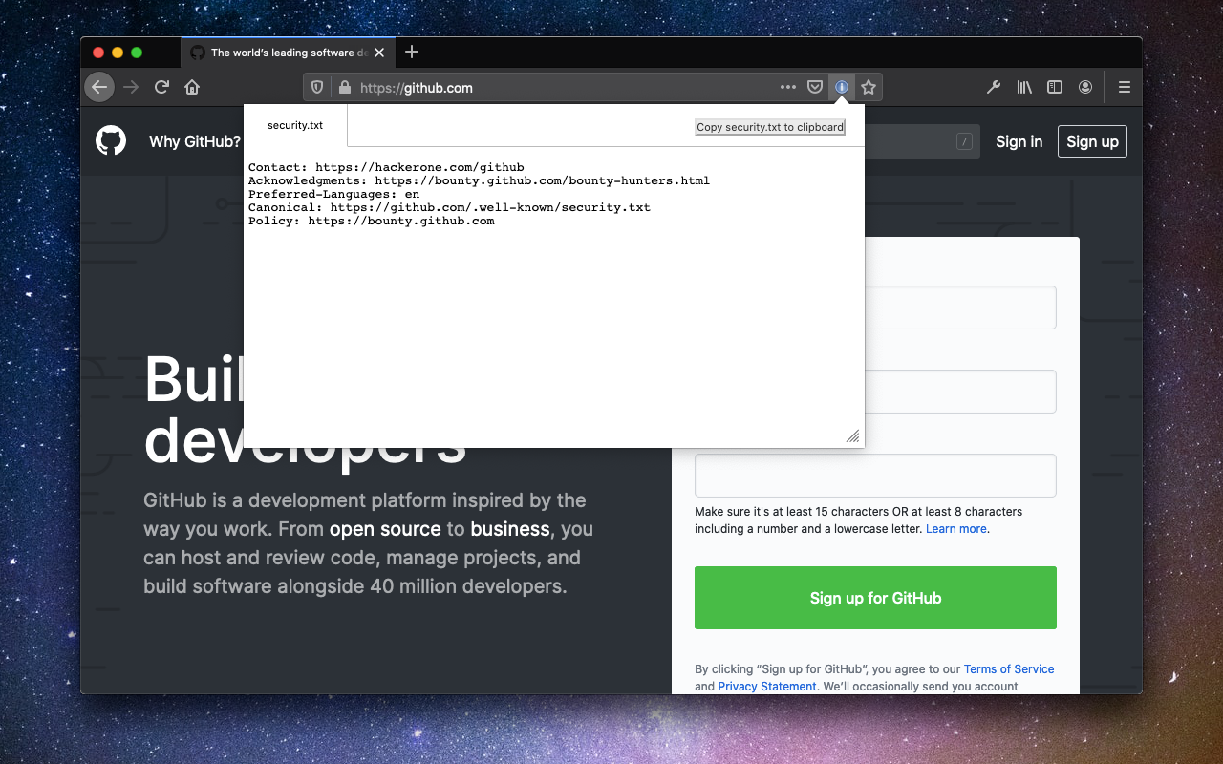This screenshot has height=764, width=1223.
Task: Click the browser Forward arrow
Action: tap(131, 87)
